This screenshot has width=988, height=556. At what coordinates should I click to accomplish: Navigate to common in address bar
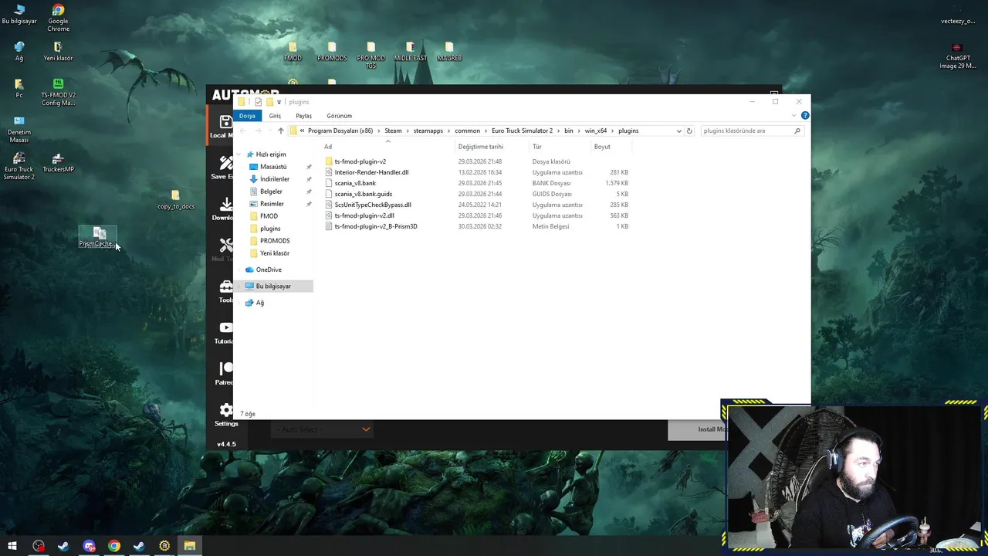pos(467,131)
